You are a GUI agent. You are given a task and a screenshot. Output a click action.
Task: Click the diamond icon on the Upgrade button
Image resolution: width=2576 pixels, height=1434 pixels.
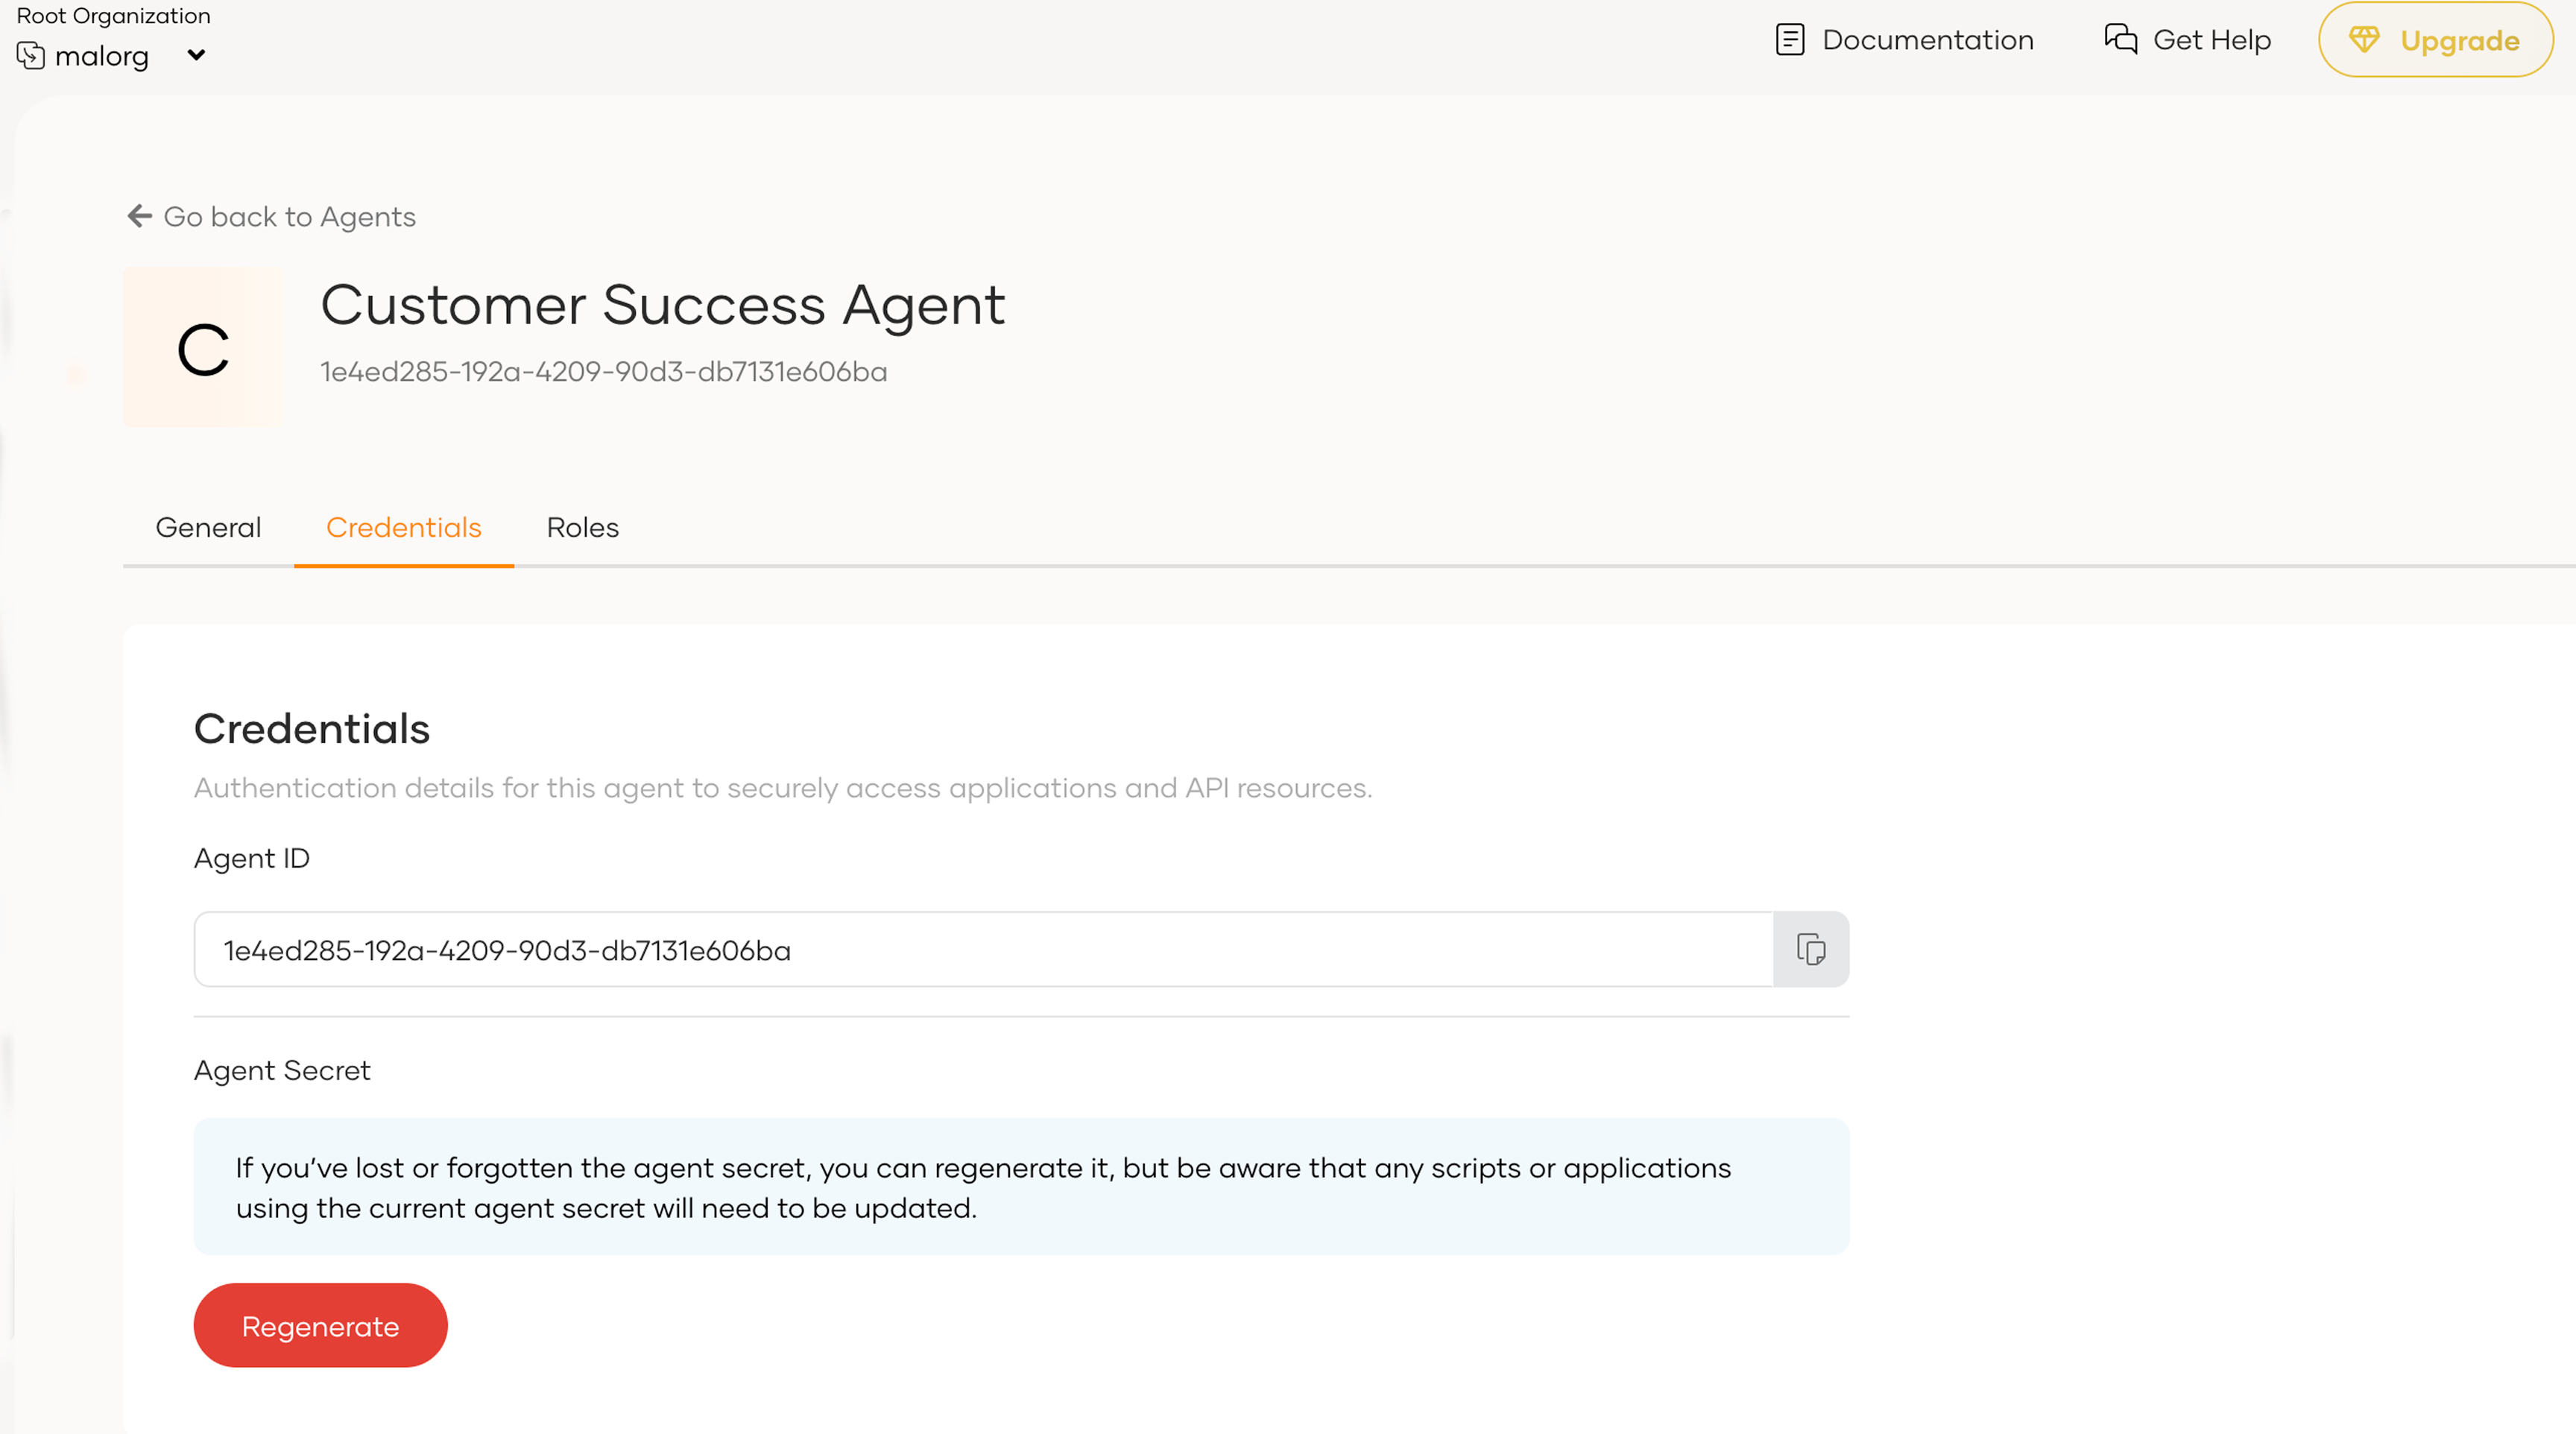(x=2365, y=40)
